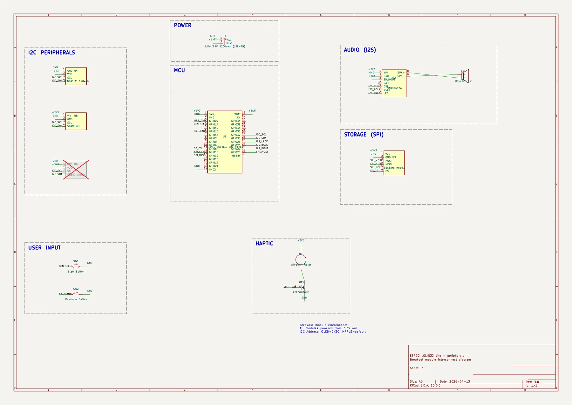This screenshot has height=405, width=572.
Task: Select the Rev: 1.0 field
Action: click(x=532, y=382)
